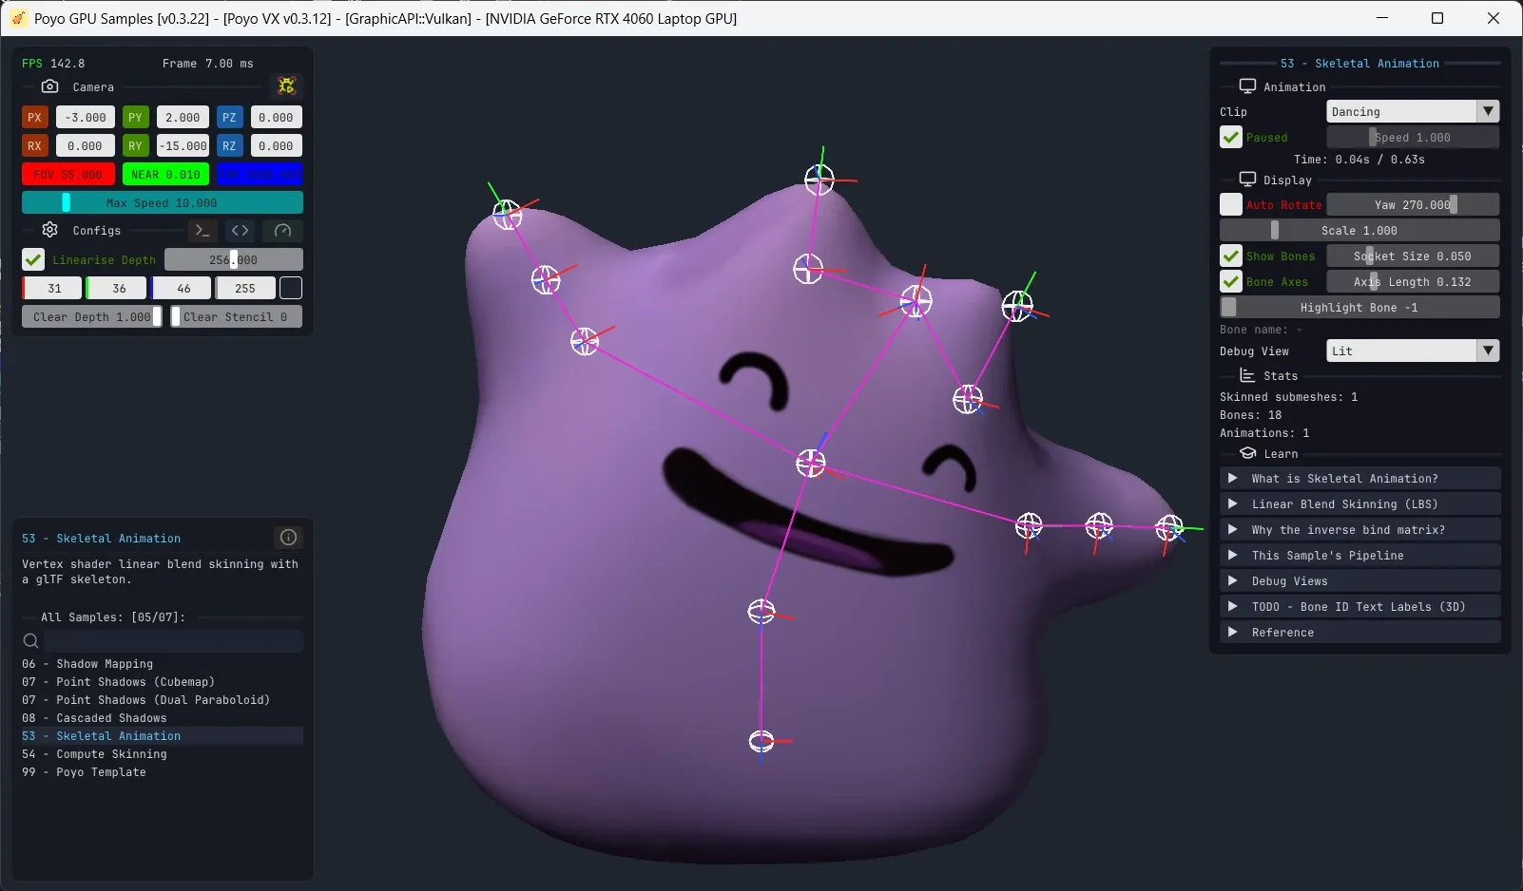Click the Max Speed slider

163,202
